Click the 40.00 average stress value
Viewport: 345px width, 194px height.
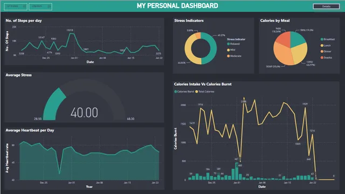[x=84, y=113]
